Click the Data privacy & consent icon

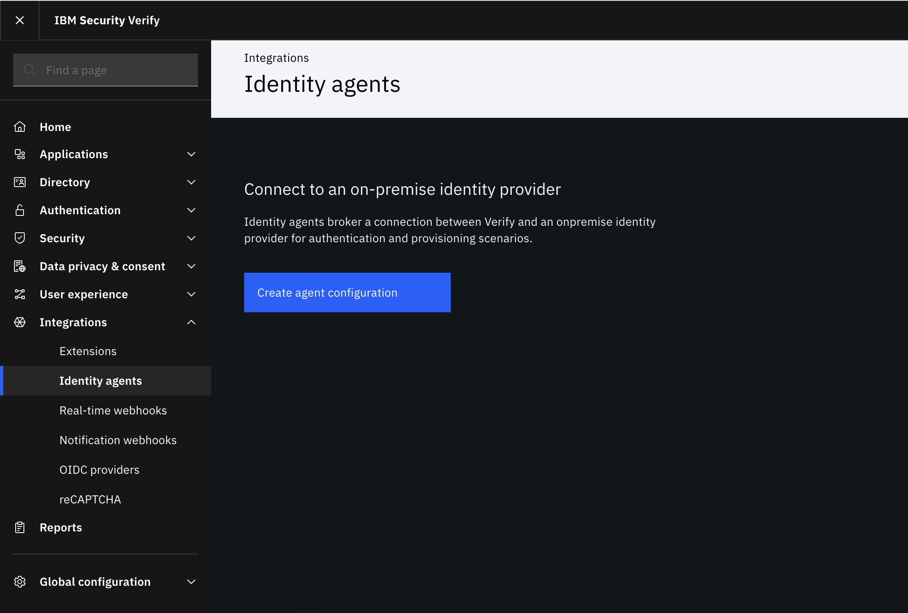(20, 266)
